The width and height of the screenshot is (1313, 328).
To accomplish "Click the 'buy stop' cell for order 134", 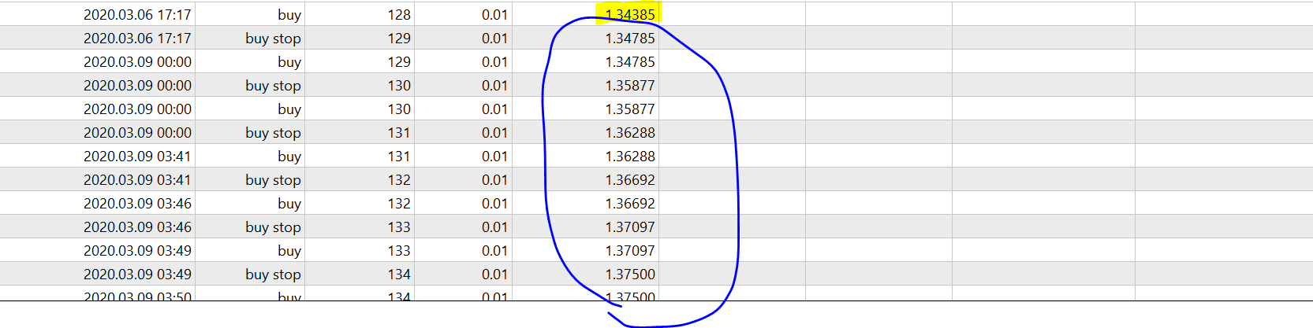I will (273, 274).
